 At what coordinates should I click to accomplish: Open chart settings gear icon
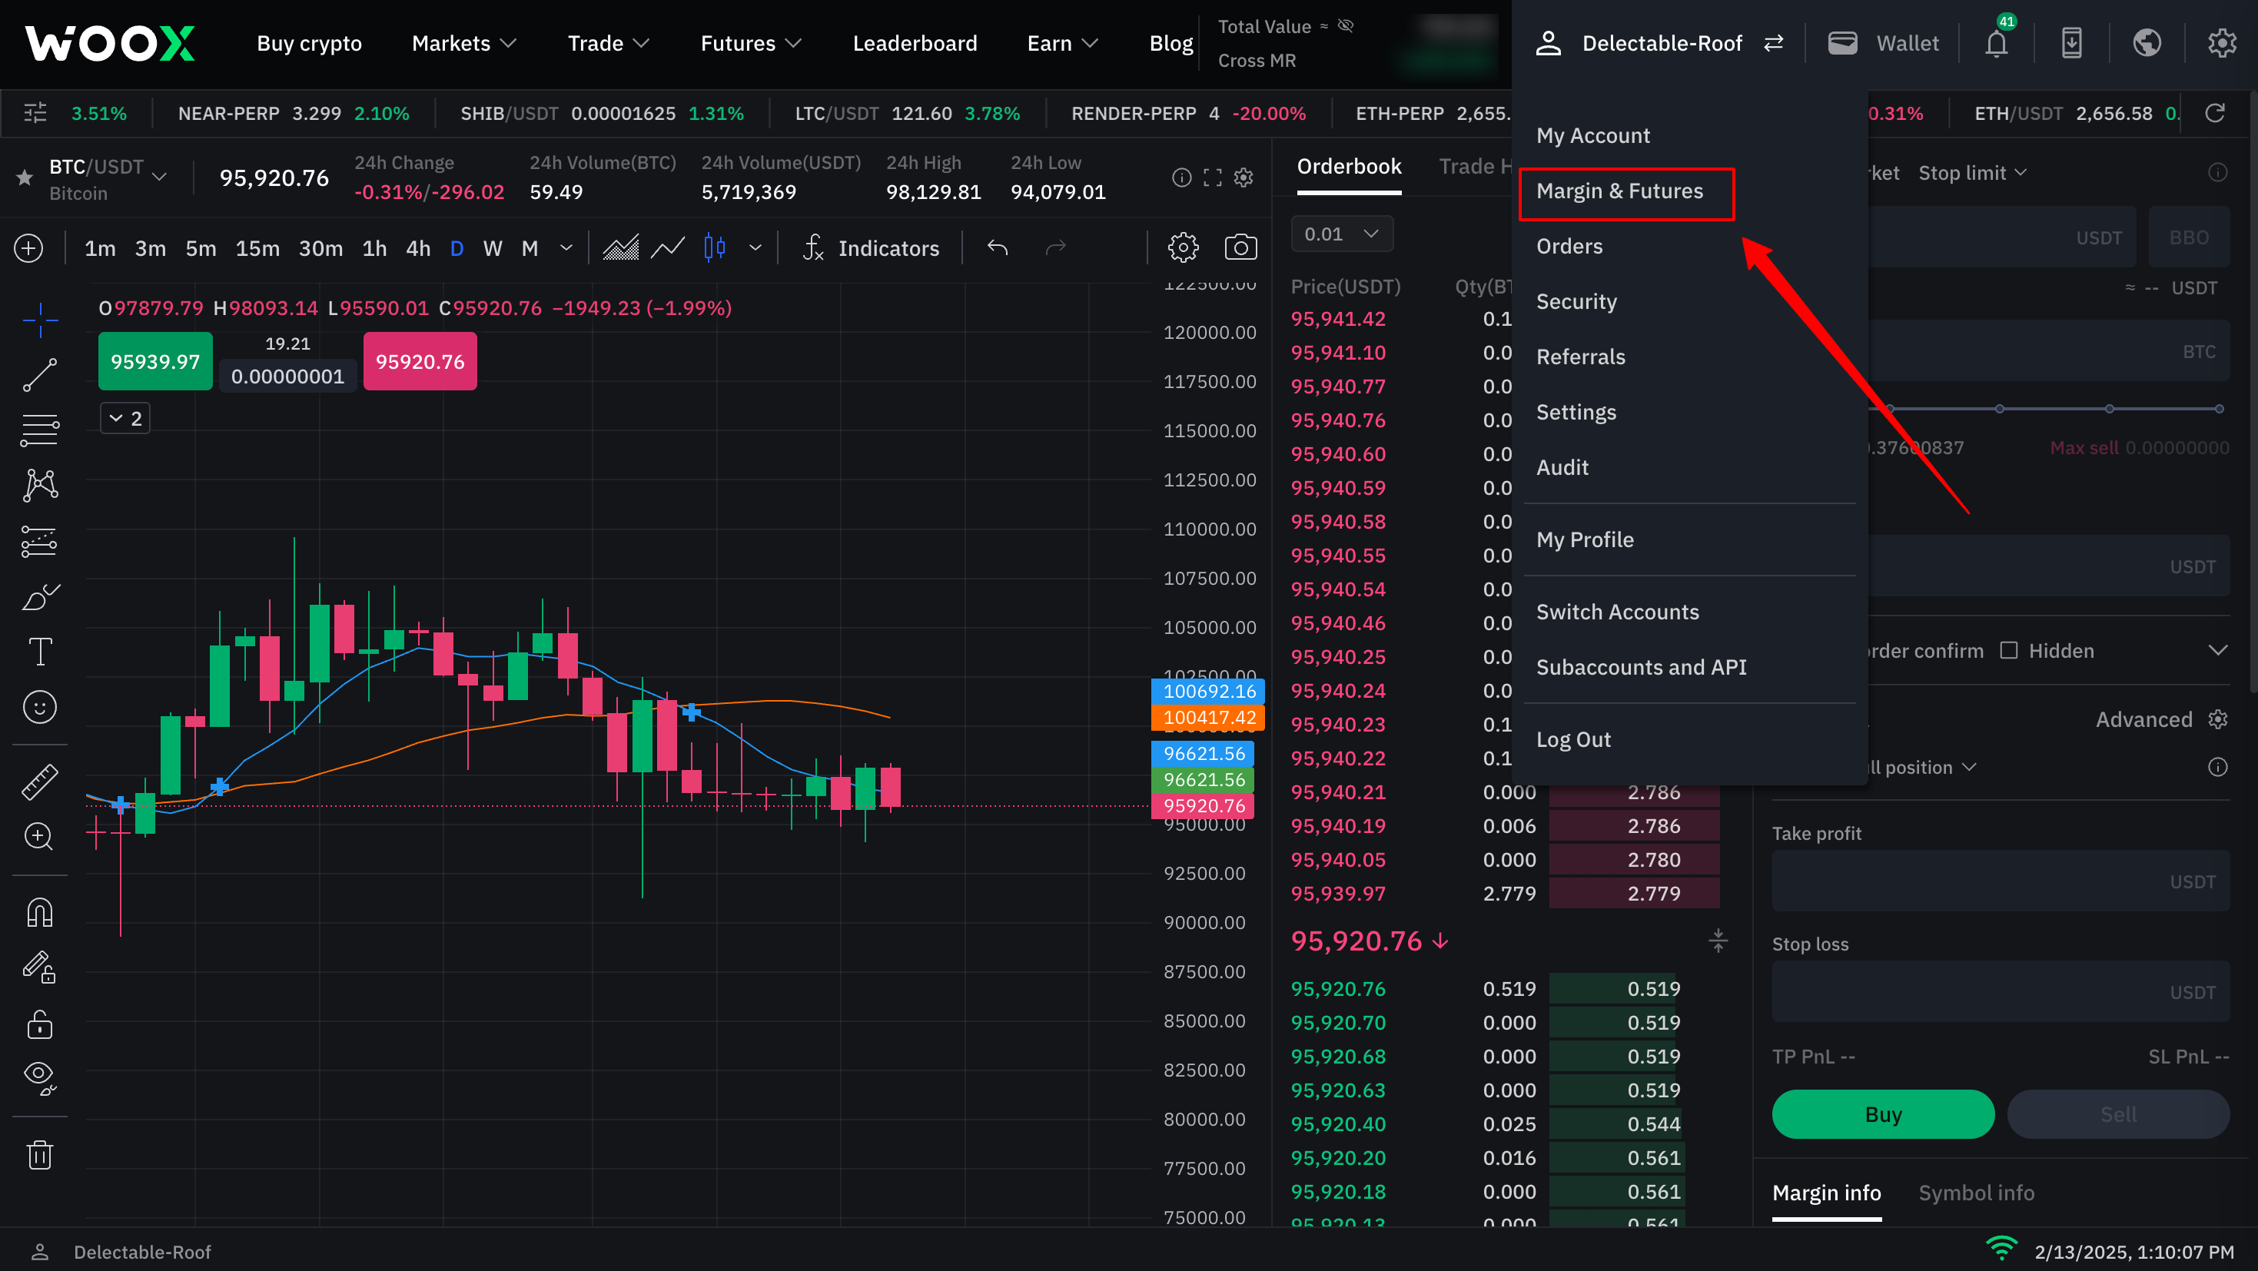[1184, 248]
